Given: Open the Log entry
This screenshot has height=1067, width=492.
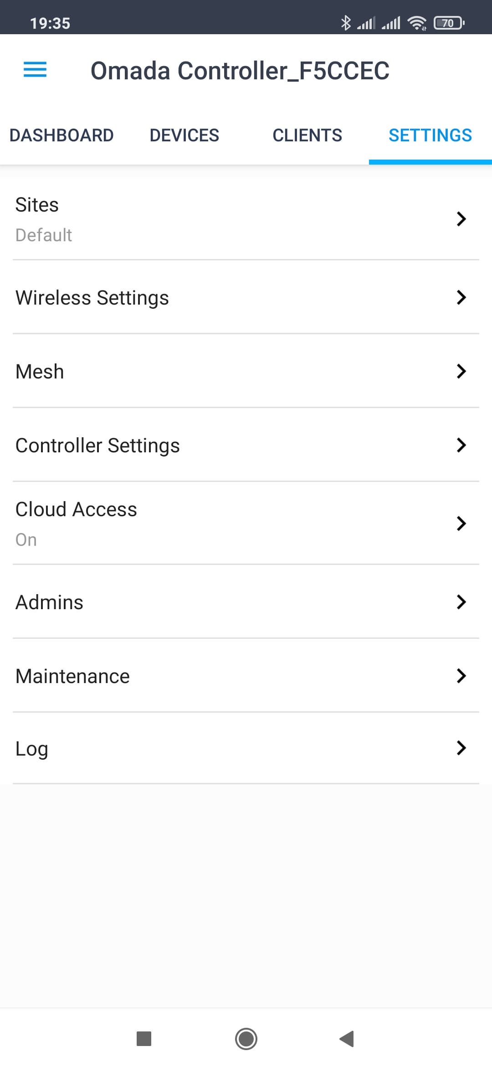Looking at the screenshot, I should pyautogui.click(x=246, y=748).
